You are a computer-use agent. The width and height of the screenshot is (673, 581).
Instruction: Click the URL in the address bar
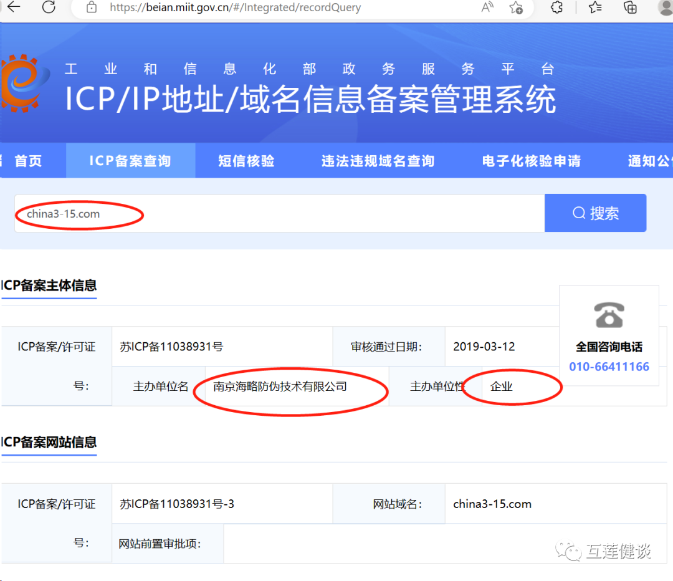click(x=235, y=7)
